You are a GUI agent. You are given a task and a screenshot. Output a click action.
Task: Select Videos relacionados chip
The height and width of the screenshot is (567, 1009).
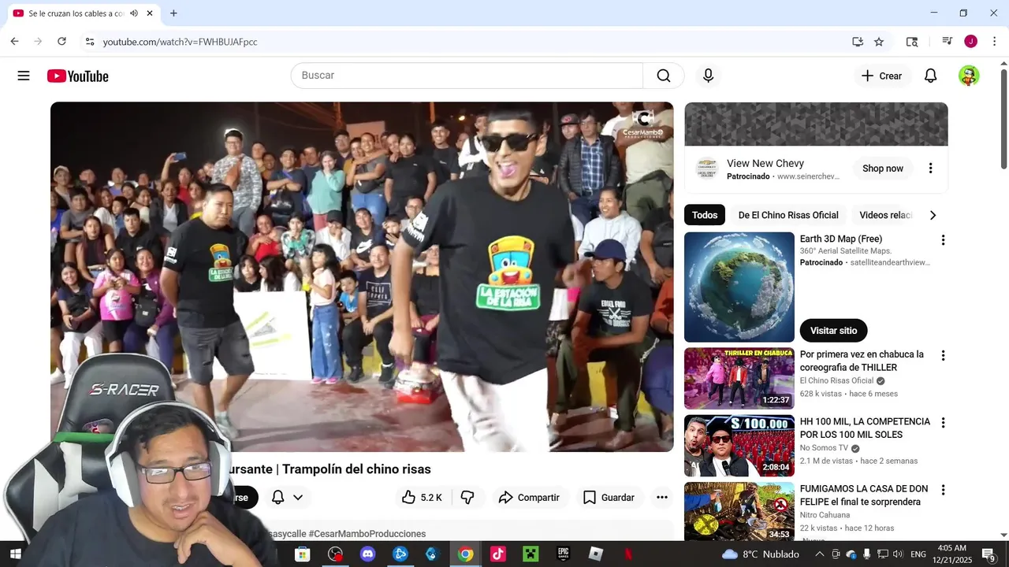885,215
